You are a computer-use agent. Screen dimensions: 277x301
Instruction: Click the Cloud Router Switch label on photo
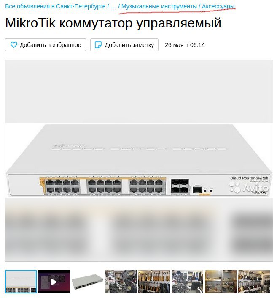point(249,178)
